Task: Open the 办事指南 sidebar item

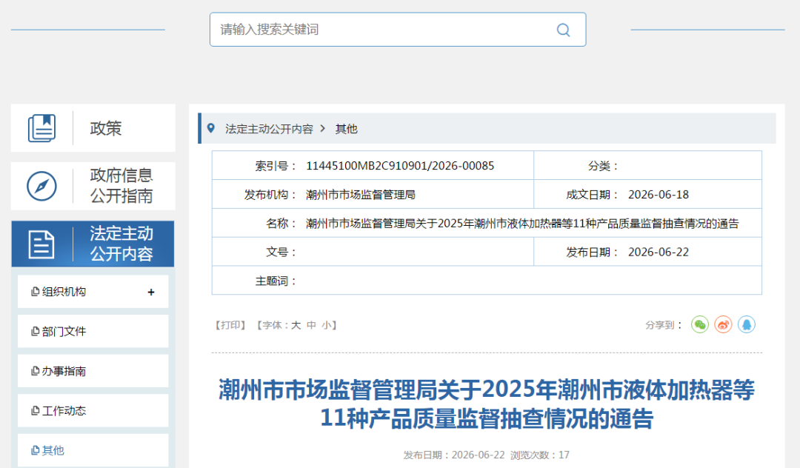Action: [x=93, y=371]
